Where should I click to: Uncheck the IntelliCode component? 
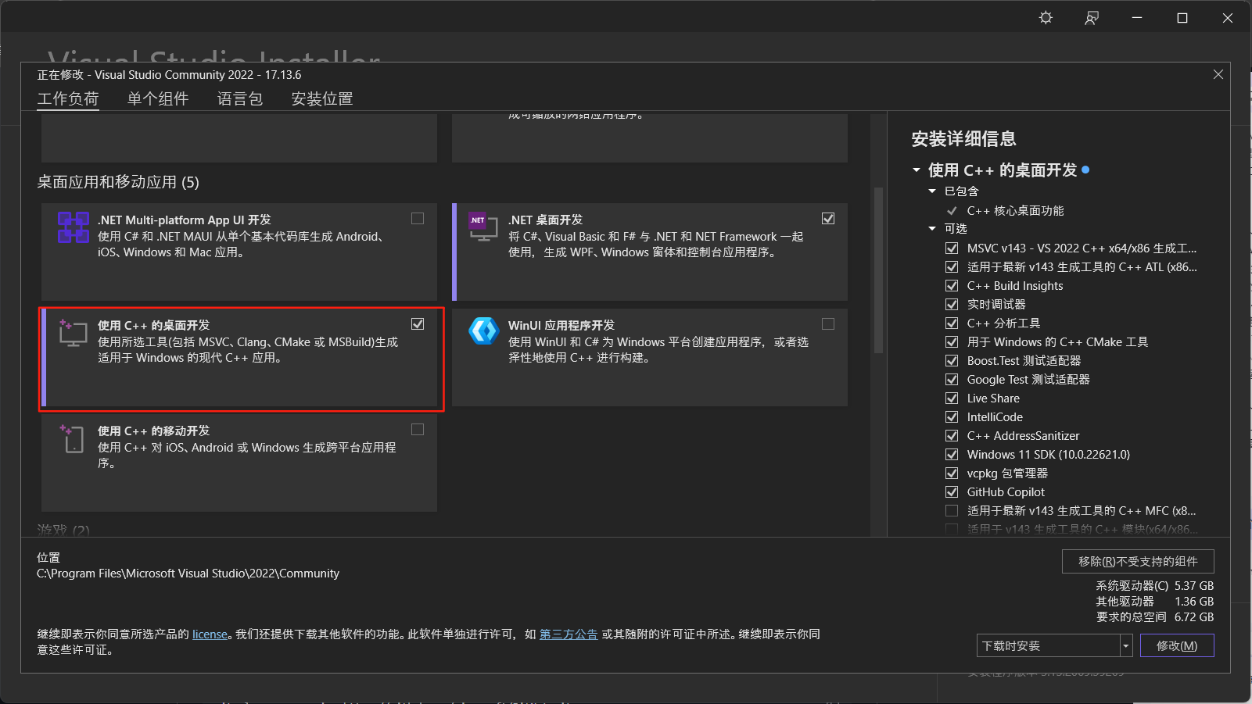(x=952, y=417)
